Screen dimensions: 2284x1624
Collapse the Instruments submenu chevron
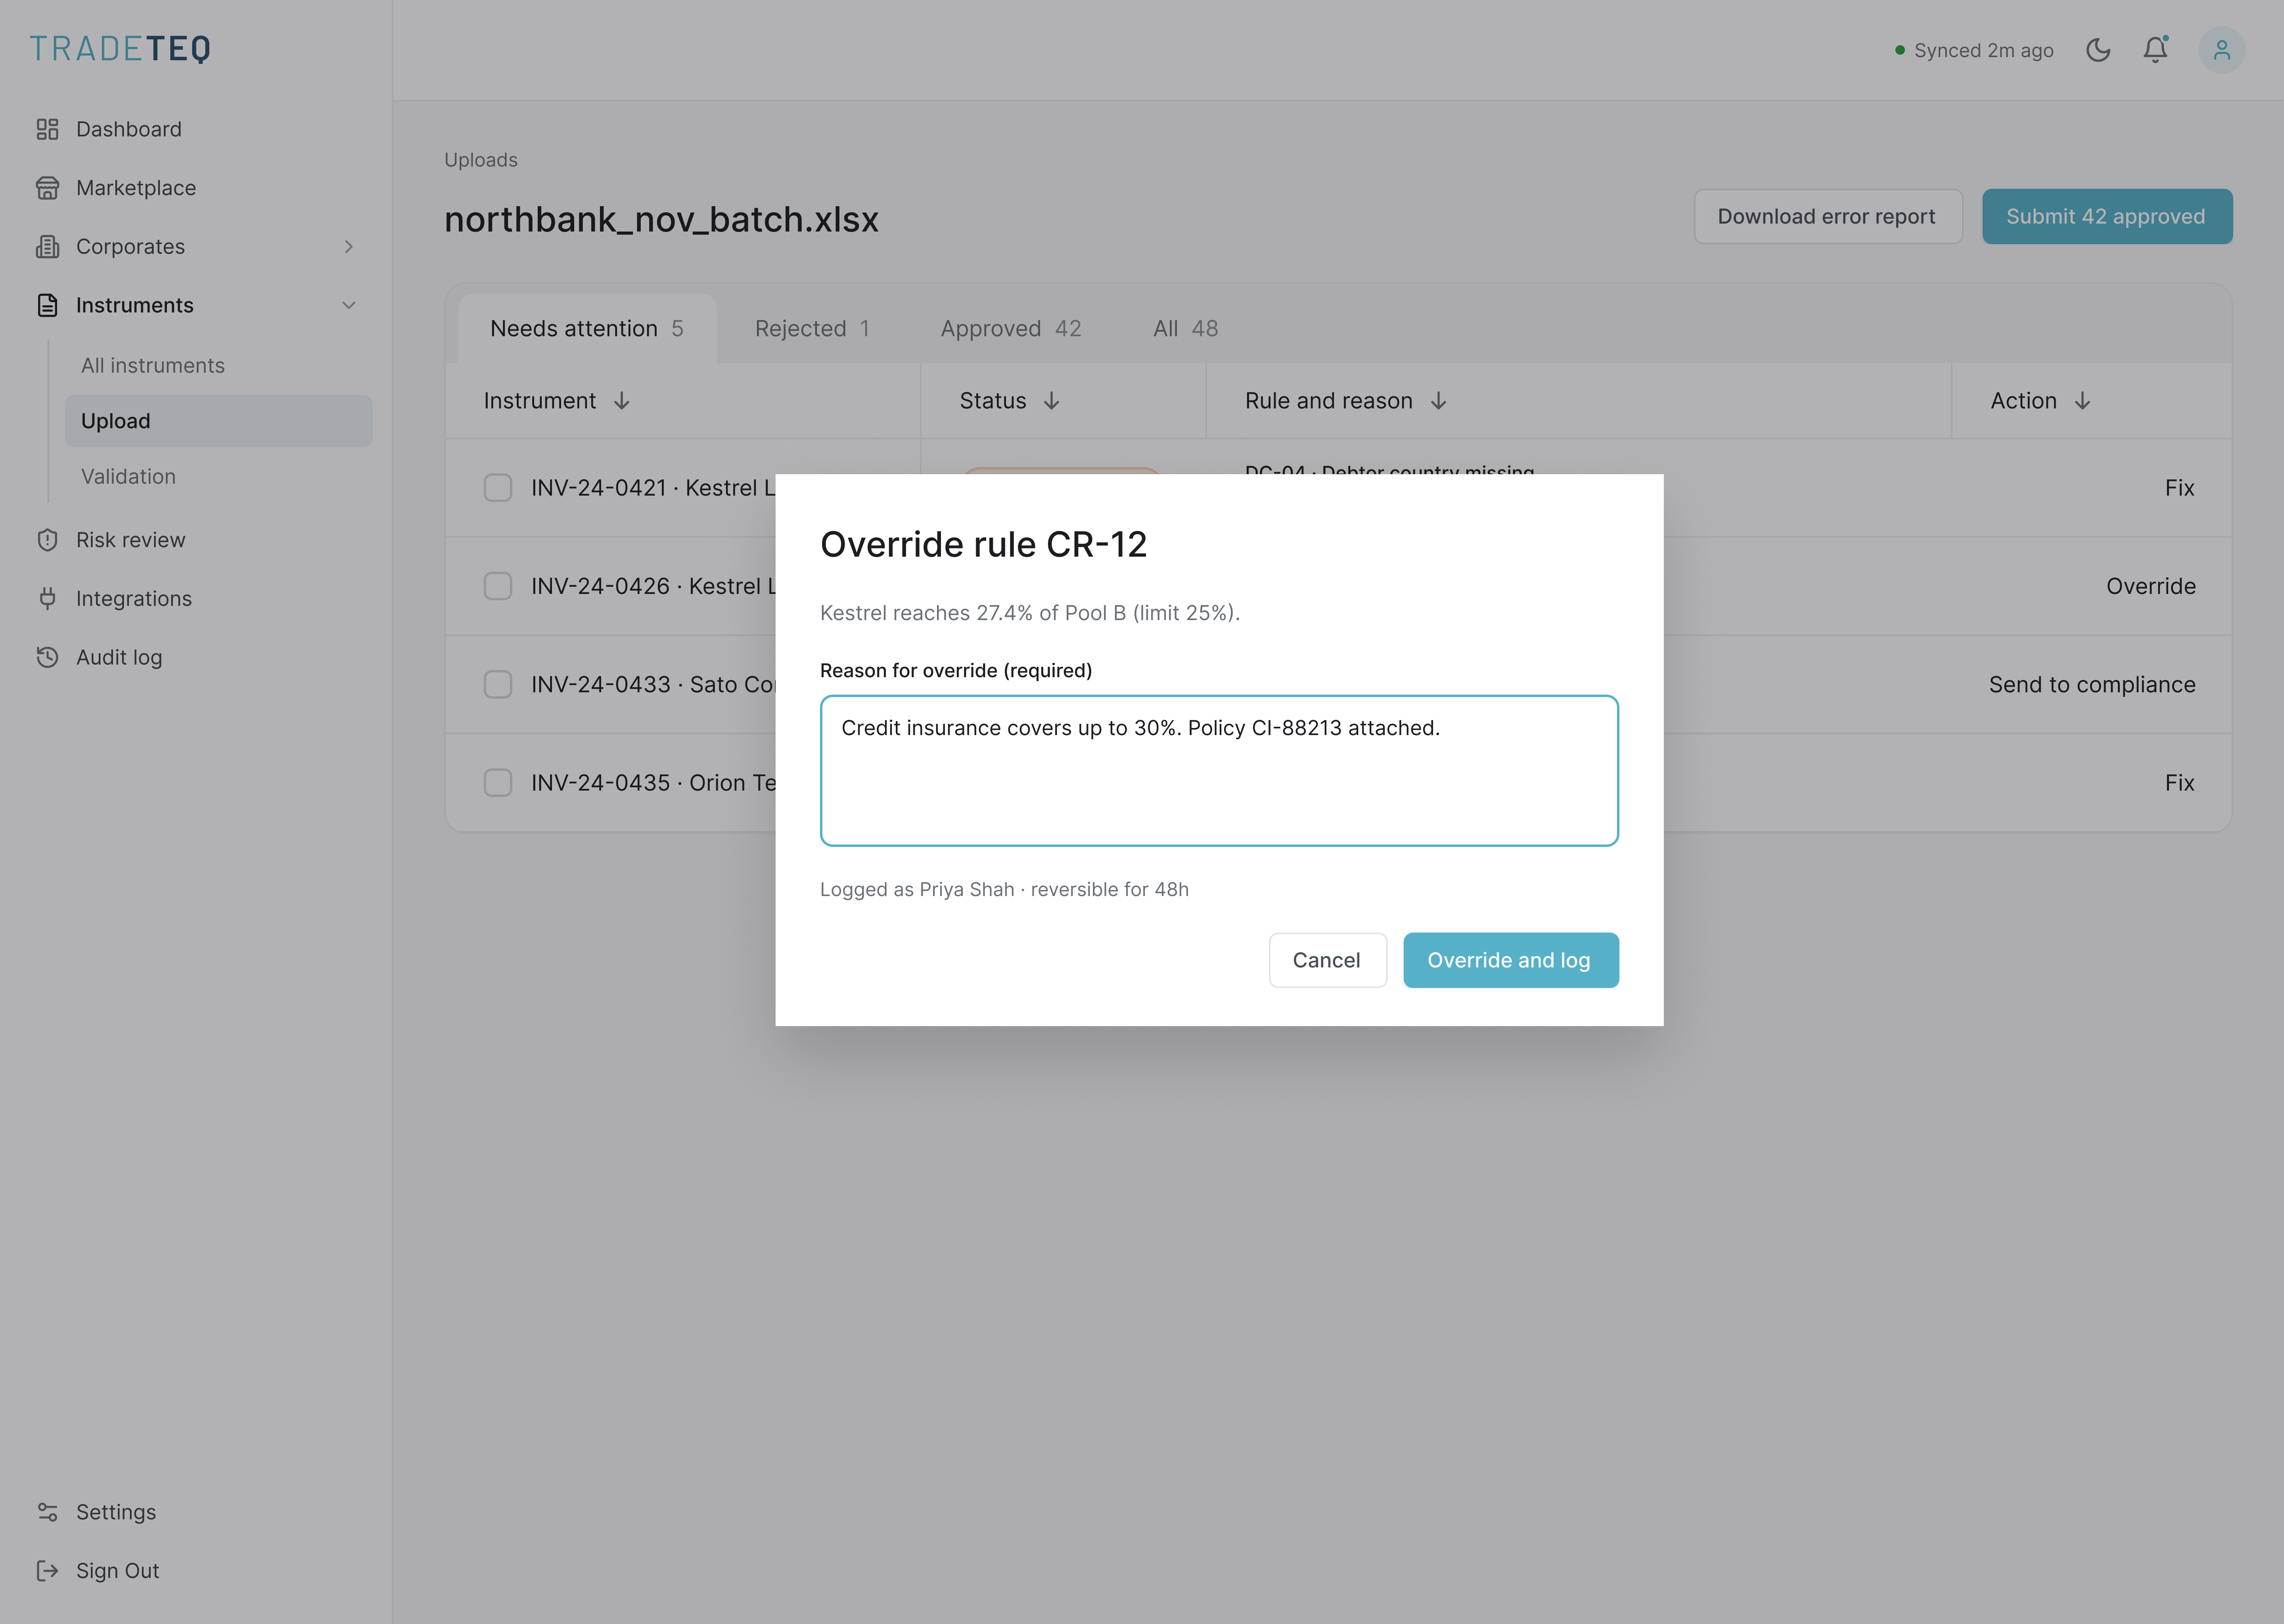349,305
